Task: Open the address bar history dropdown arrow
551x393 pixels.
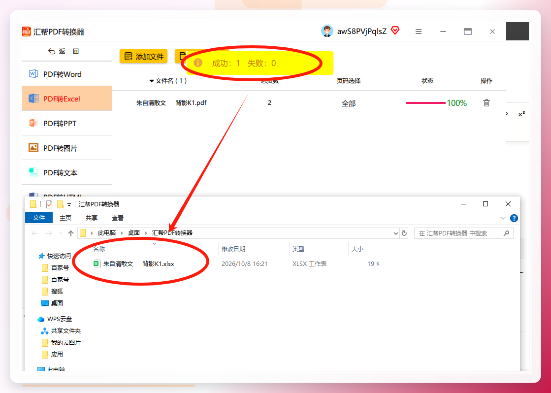Action: (x=395, y=233)
